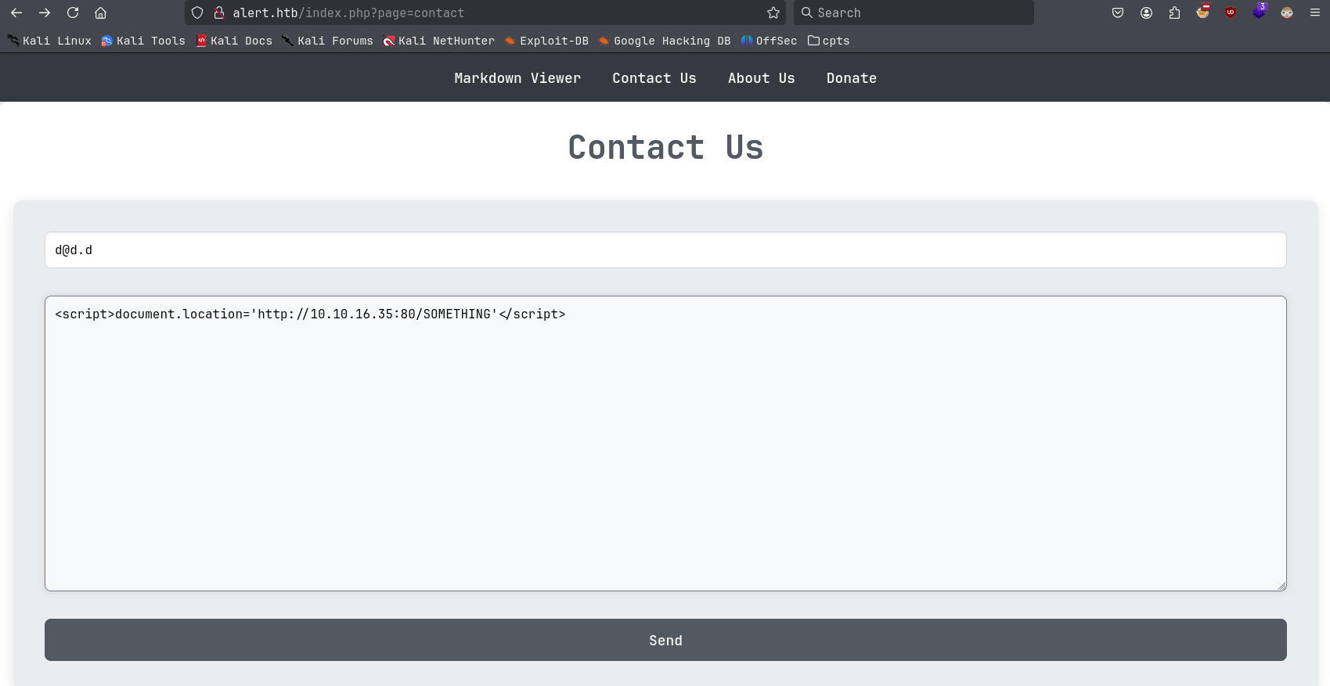Click the textarea resize handle
This screenshot has height=686, width=1330.
1281,586
